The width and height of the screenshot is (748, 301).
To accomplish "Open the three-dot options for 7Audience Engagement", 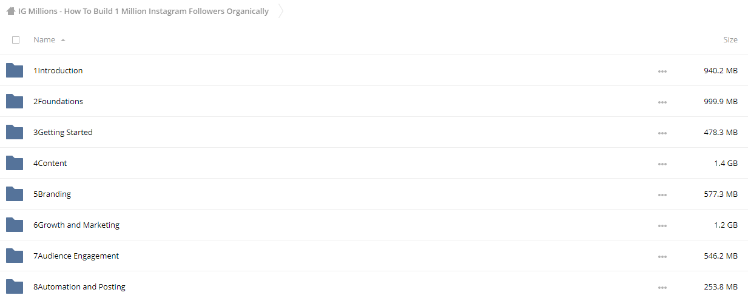I will 662,256.
